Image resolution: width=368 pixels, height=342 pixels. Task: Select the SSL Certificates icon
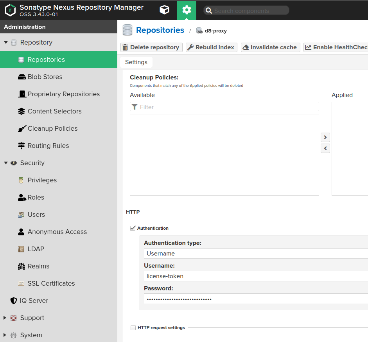coord(21,283)
